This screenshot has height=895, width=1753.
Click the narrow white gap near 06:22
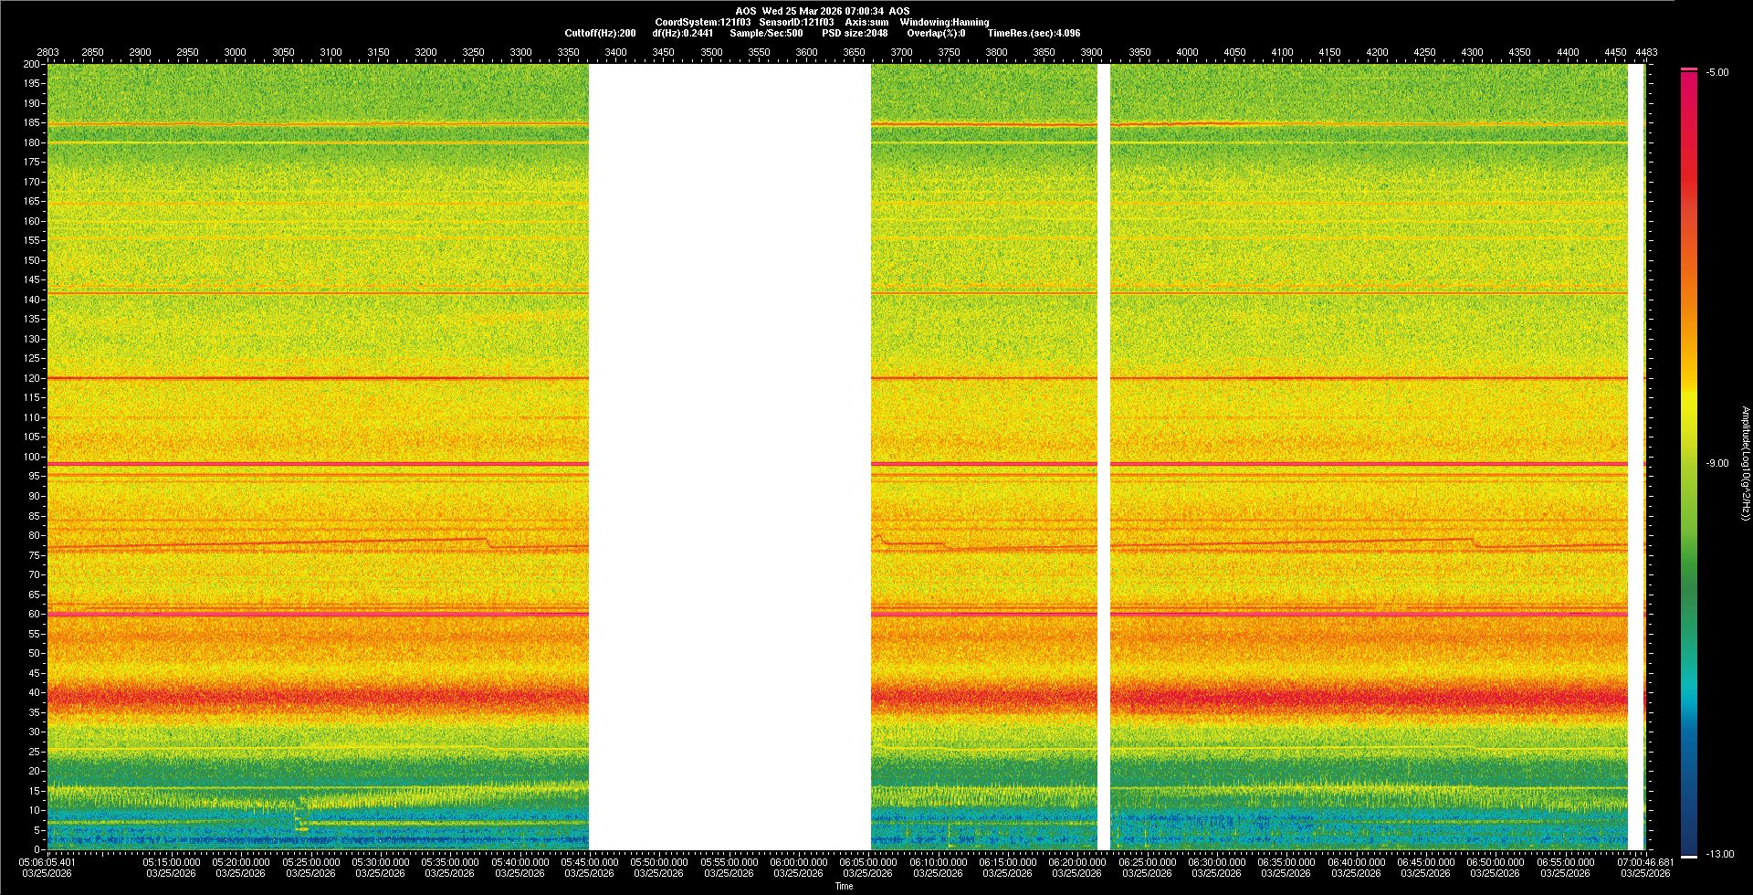[1103, 457]
